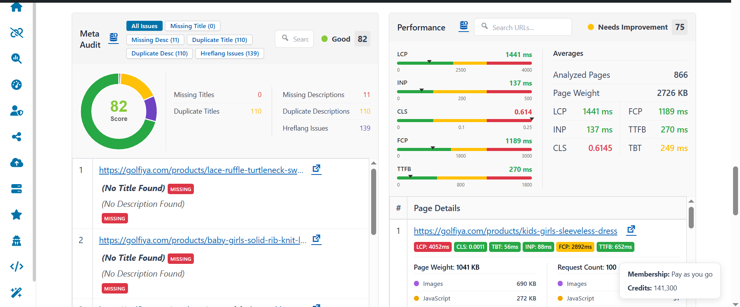Image resolution: width=740 pixels, height=307 pixels.
Task: Click the credits coin icon beside Performance
Action: click(464, 26)
